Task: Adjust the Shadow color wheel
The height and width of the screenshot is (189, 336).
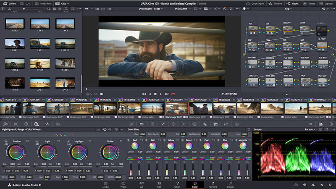Action: pyautogui.click(x=16, y=152)
